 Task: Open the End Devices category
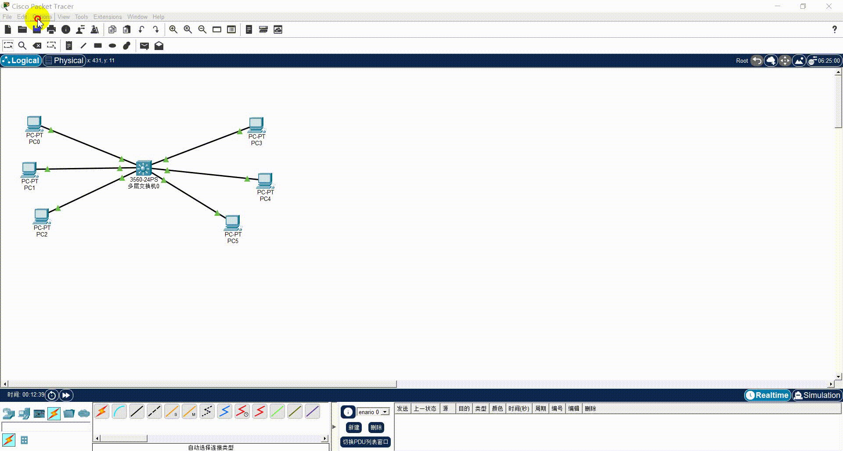24,413
